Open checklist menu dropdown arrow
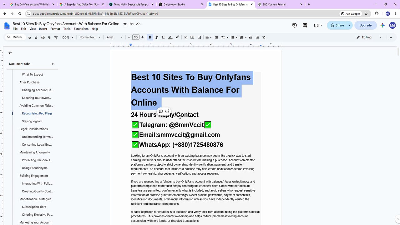The image size is (400, 225). click(x=227, y=37)
